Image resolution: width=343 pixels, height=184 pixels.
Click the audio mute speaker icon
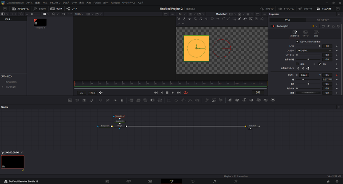(x=101, y=93)
